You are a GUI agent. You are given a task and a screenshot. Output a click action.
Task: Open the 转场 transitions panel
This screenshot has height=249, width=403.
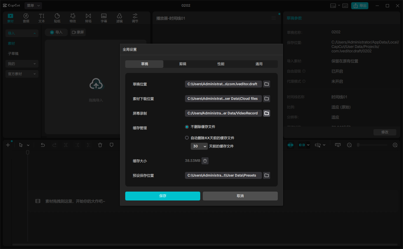[88, 18]
